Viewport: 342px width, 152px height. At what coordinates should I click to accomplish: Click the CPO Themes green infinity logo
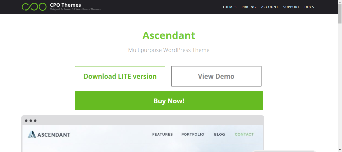(x=34, y=7)
